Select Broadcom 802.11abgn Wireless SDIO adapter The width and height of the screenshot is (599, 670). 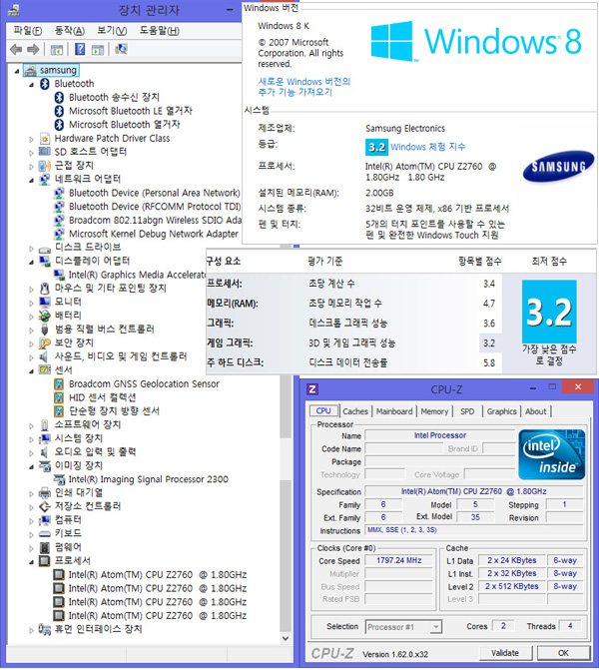point(155,220)
